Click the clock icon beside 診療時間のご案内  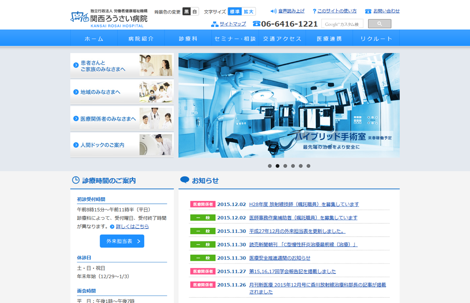pyautogui.click(x=76, y=180)
